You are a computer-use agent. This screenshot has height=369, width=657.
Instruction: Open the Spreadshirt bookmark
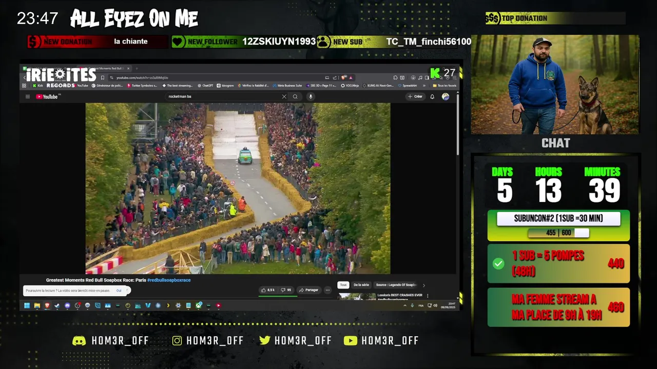[x=407, y=86]
